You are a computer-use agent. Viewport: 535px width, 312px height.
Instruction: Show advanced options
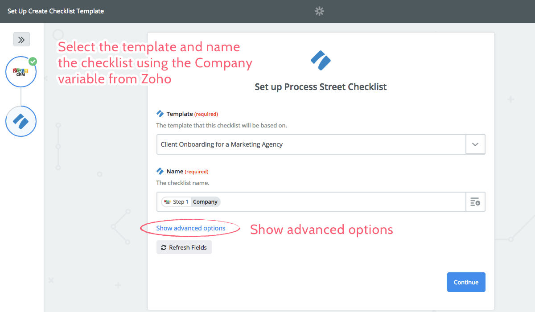pyautogui.click(x=191, y=228)
